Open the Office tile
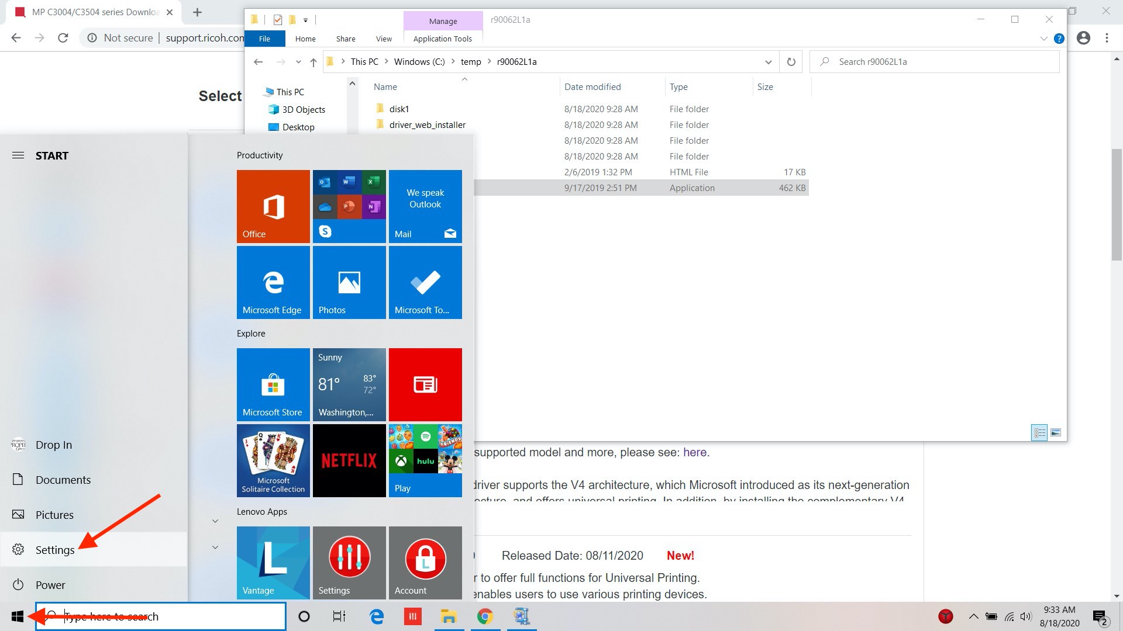The image size is (1123, 631). point(273,206)
